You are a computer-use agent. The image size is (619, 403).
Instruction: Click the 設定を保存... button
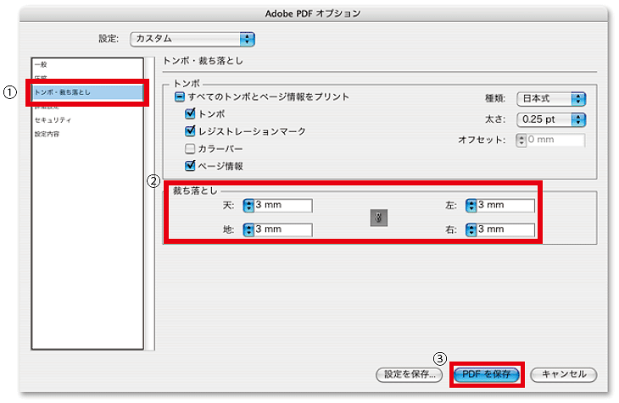[x=410, y=374]
